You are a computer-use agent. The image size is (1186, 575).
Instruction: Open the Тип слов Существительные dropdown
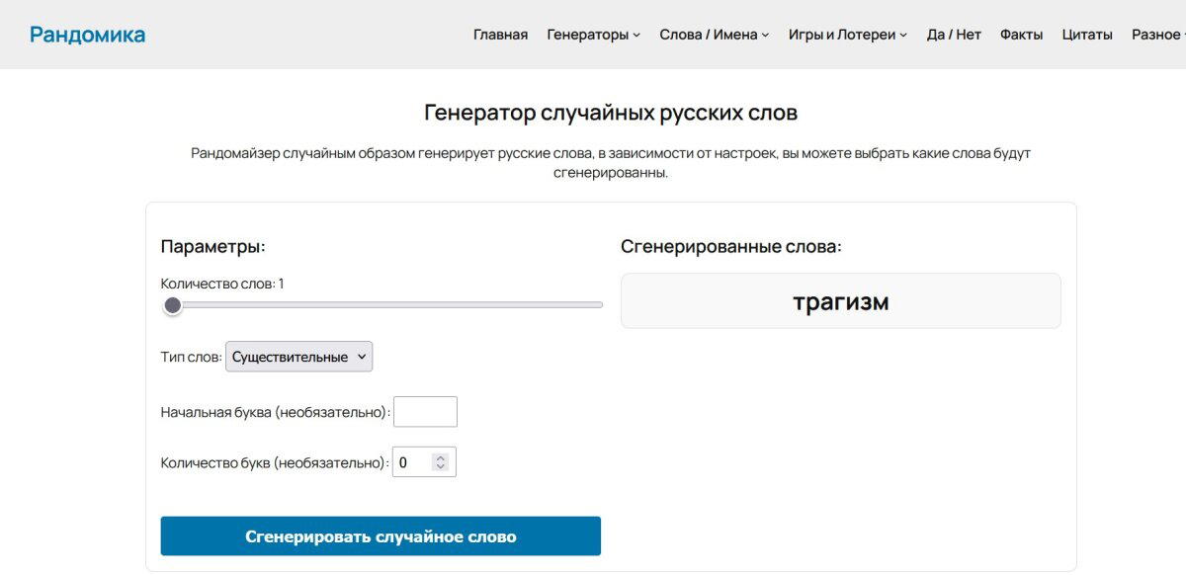299,357
